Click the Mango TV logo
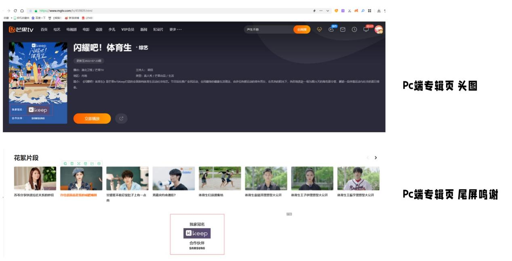 click(21, 29)
